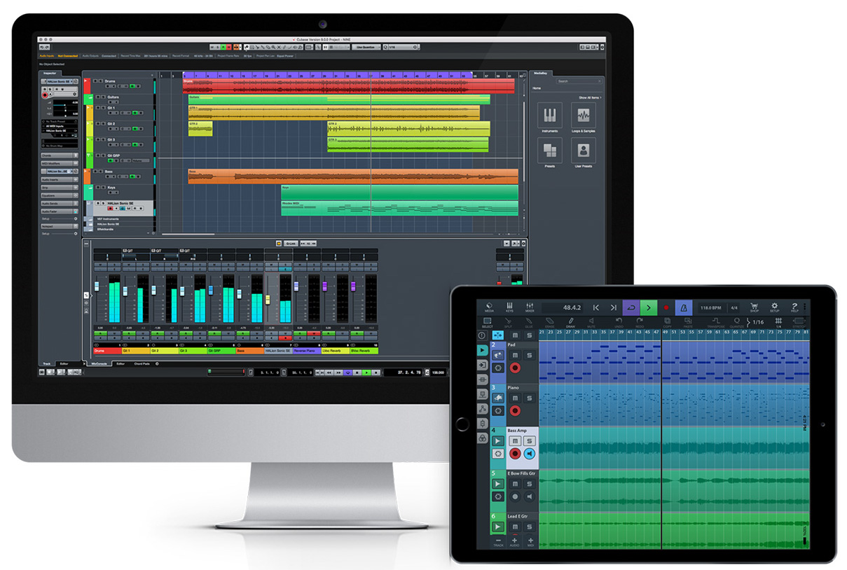Click Show All Items in MediaBay
Viewport: 847px width, 570px height.
coord(590,97)
